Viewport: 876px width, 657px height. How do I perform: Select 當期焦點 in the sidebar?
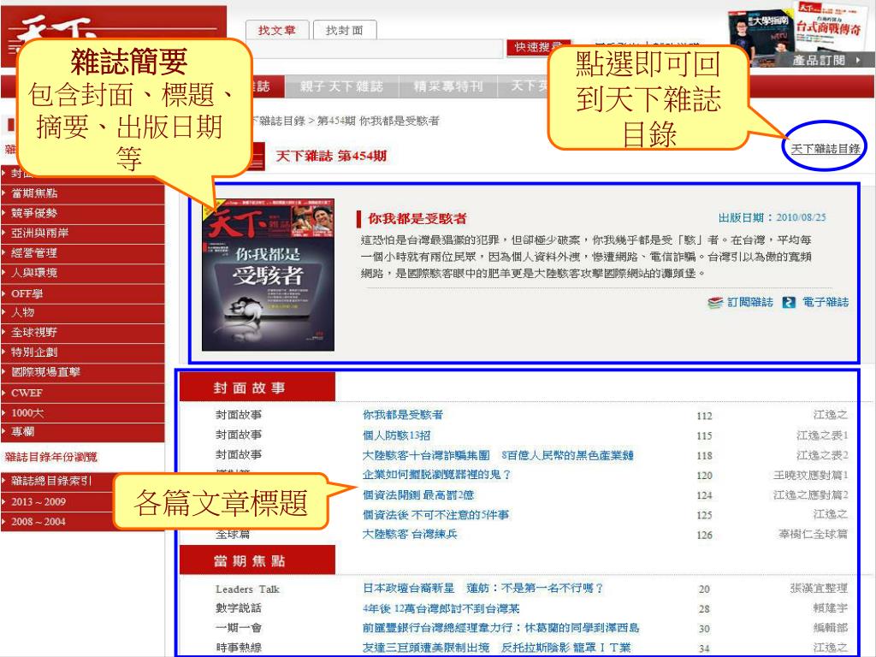[83, 193]
